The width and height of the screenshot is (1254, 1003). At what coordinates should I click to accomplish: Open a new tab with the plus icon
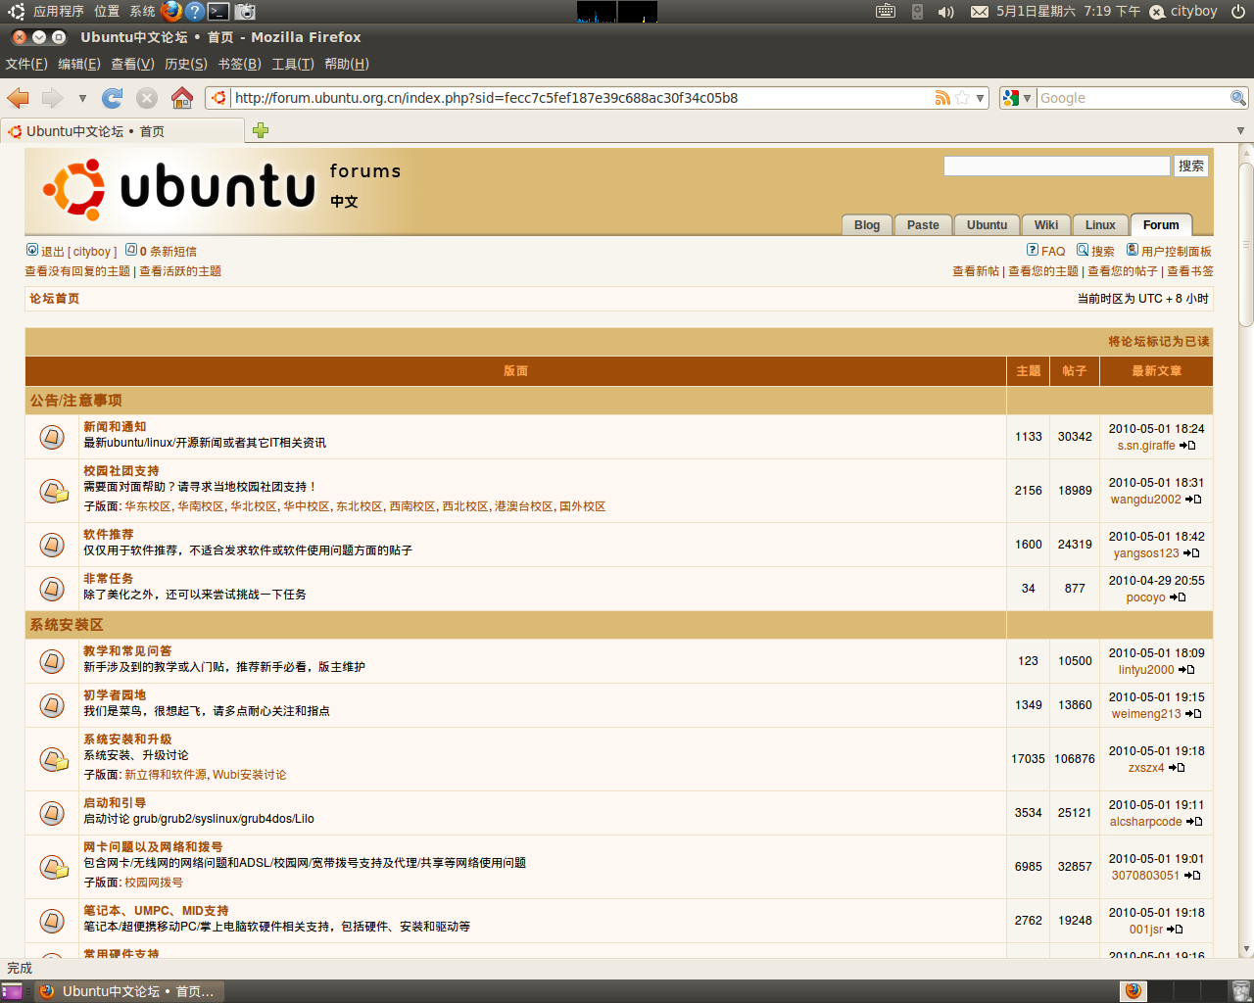pos(261,130)
